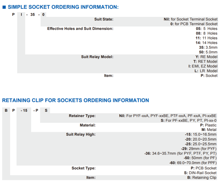The image size is (222, 183).
Task: Click the Retainer Type label
Action: (x=82, y=116)
